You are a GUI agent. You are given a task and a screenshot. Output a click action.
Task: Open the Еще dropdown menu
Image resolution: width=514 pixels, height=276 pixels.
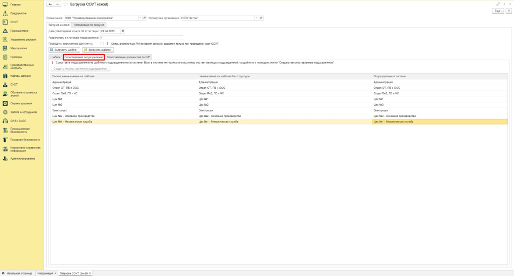coord(498,11)
